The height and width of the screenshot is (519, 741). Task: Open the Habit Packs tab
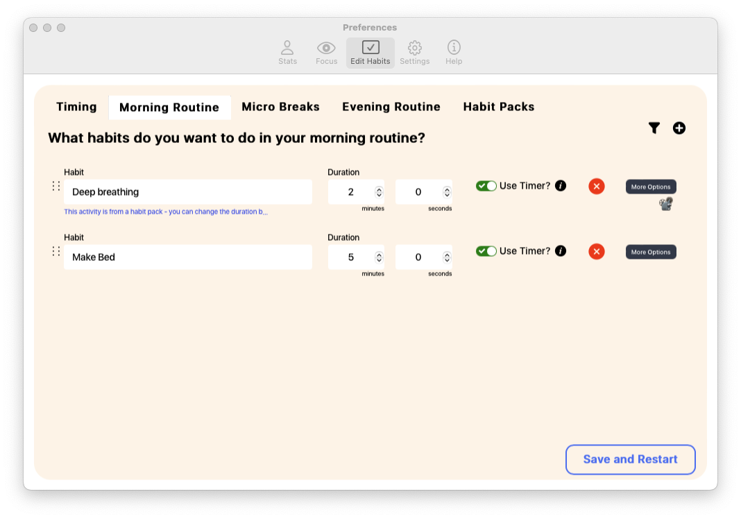pyautogui.click(x=499, y=107)
